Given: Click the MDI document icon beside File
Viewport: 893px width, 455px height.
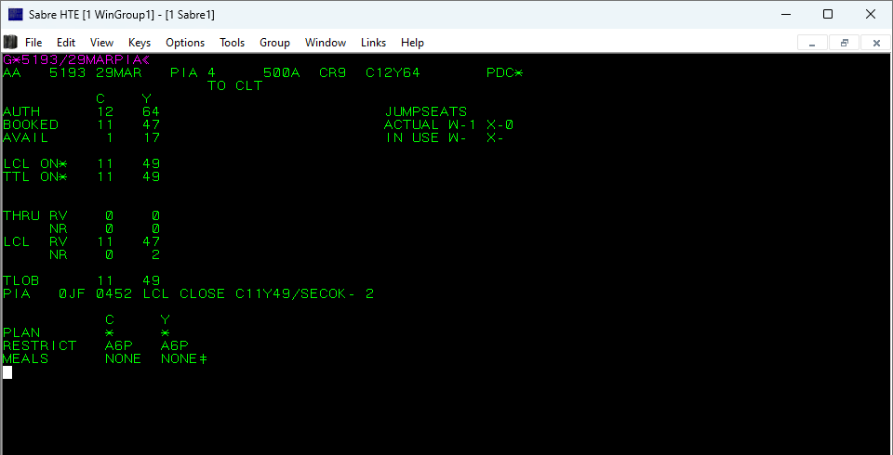Looking at the screenshot, I should pos(11,43).
